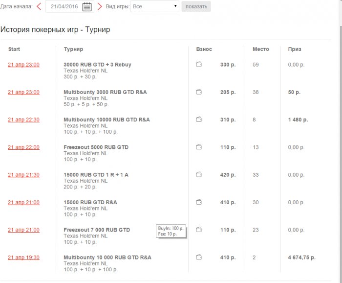
Task: Click wallet icon for Freezeout 5000 row
Action: 199,147
